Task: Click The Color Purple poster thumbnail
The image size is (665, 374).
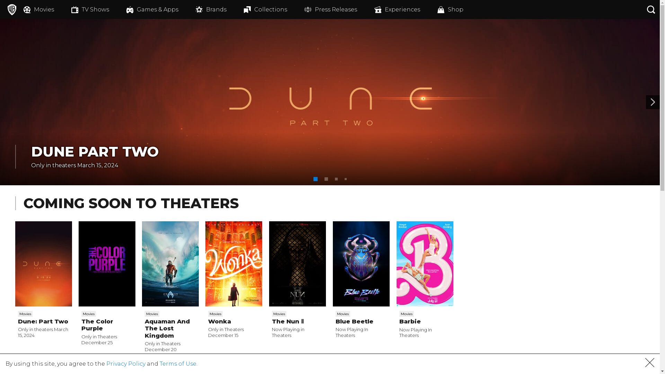Action: point(107,264)
